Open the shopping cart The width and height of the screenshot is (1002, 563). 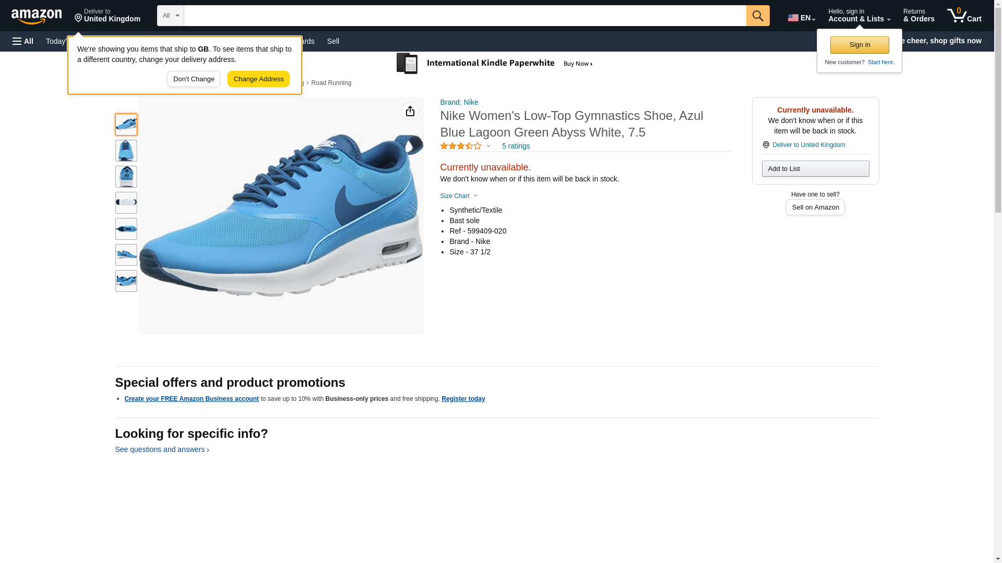964,16
